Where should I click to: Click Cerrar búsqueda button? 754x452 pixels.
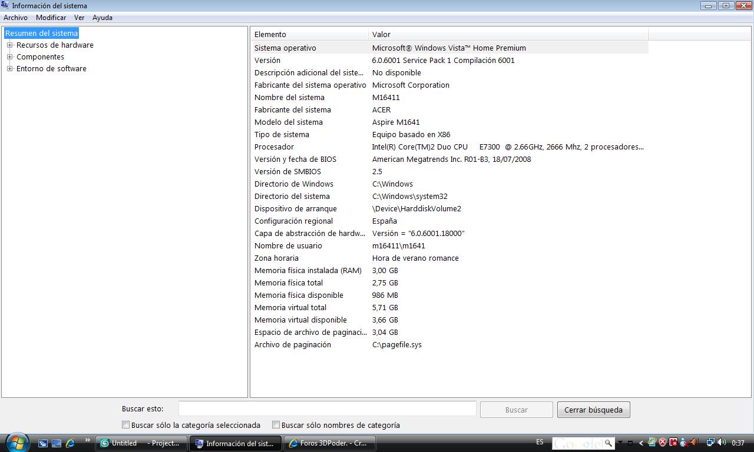(x=593, y=410)
